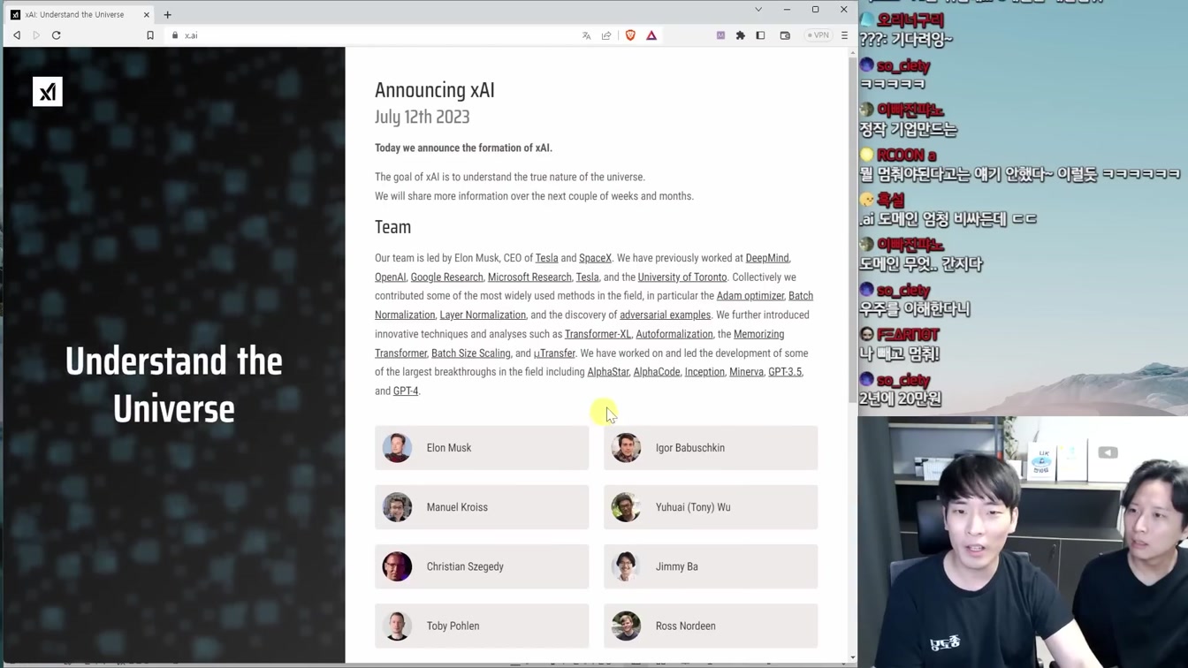The height and width of the screenshot is (668, 1188).
Task: Click the 'July 12th 2023' date text
Action: click(x=423, y=117)
